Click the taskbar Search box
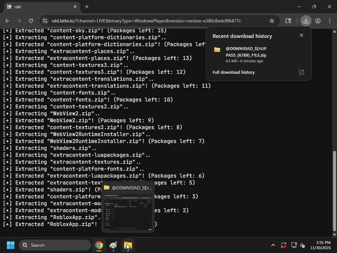The width and height of the screenshot is (337, 253). click(55, 245)
